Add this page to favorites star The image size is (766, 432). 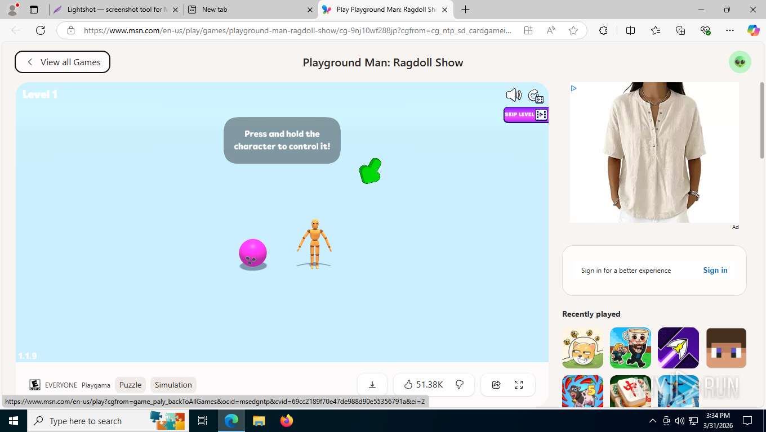pos(573,30)
